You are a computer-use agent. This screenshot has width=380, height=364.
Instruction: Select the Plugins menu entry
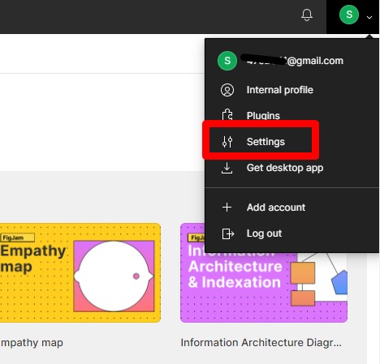click(263, 116)
